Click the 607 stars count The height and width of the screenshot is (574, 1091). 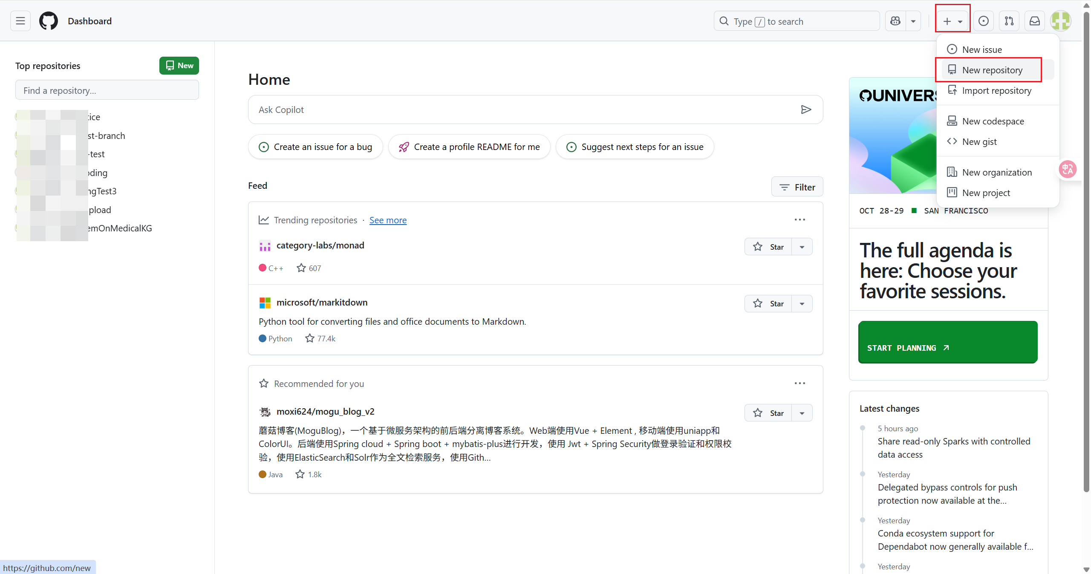tap(309, 268)
